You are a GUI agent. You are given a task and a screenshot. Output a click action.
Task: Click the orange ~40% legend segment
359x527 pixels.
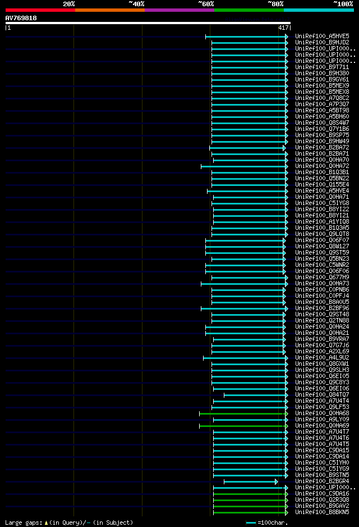[110, 10]
